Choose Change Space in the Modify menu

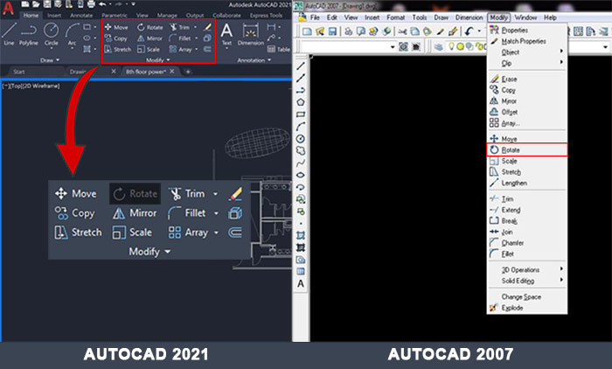(x=527, y=296)
